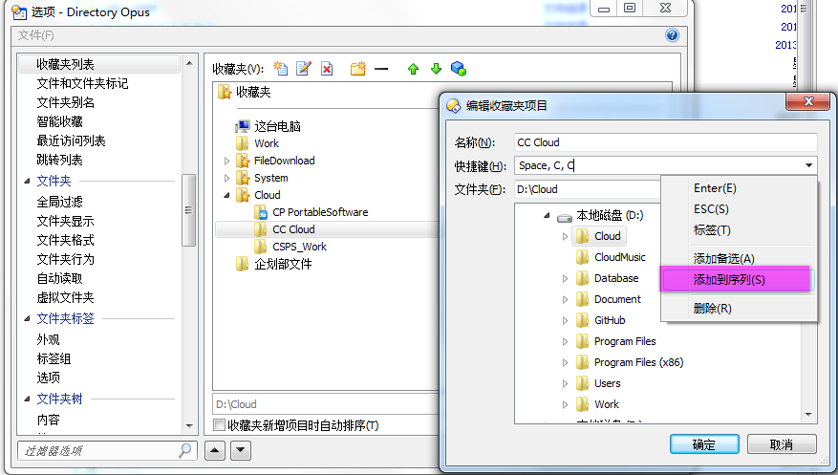Screen dimensions: 838x475
Task: Select 跳转列表 in sidebar
Action: [x=59, y=161]
